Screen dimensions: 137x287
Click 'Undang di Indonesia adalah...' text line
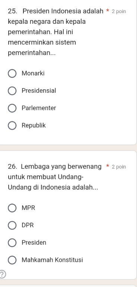53,188
